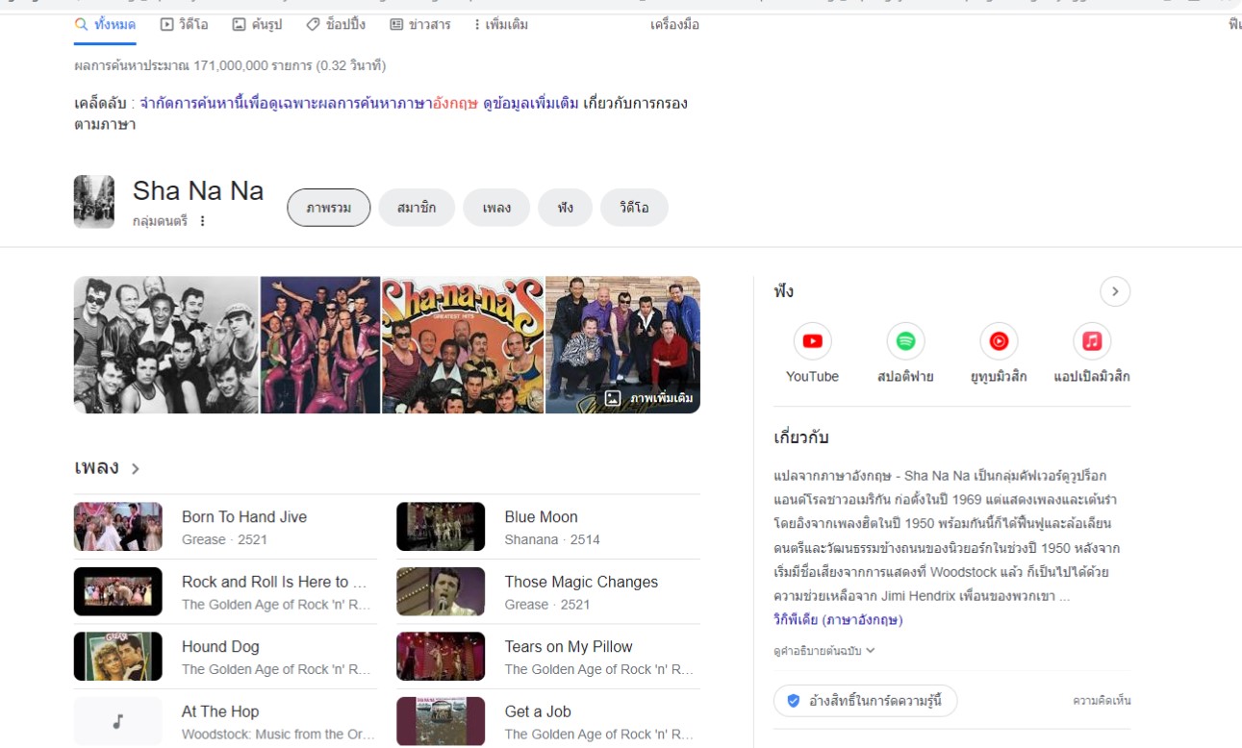
Task: Open the purple-background group photo
Action: tap(320, 345)
